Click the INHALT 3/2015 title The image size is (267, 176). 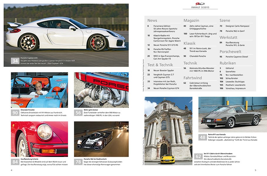200,7
